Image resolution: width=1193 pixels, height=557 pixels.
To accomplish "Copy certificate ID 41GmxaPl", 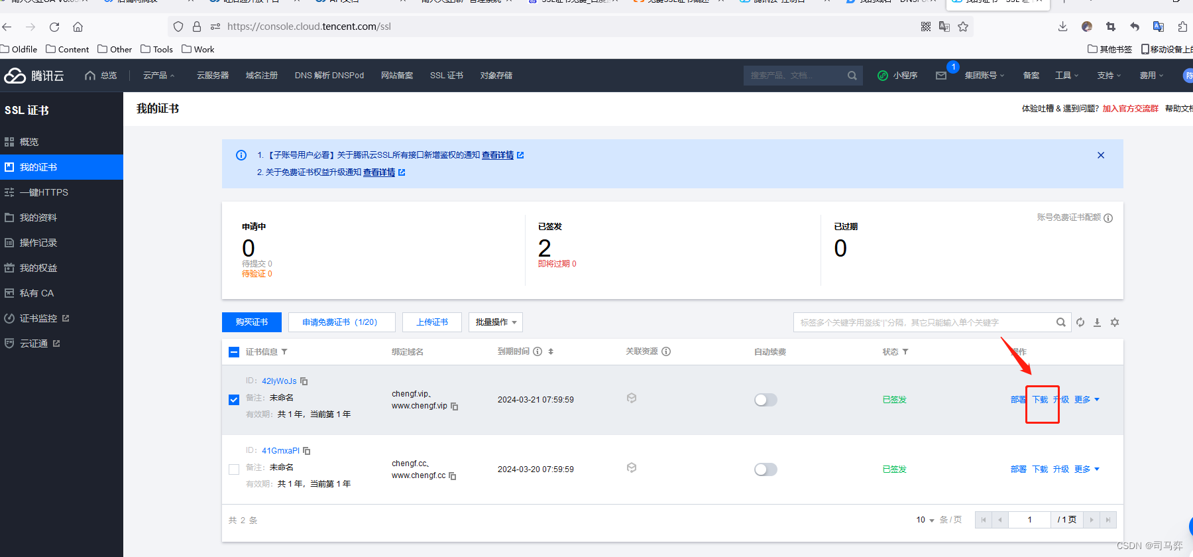I will click(307, 451).
